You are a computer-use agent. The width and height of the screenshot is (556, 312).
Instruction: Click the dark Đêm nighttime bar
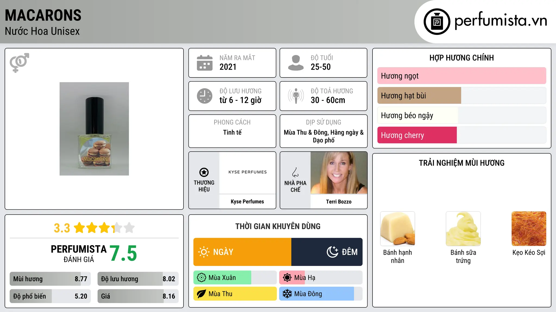coord(327,252)
